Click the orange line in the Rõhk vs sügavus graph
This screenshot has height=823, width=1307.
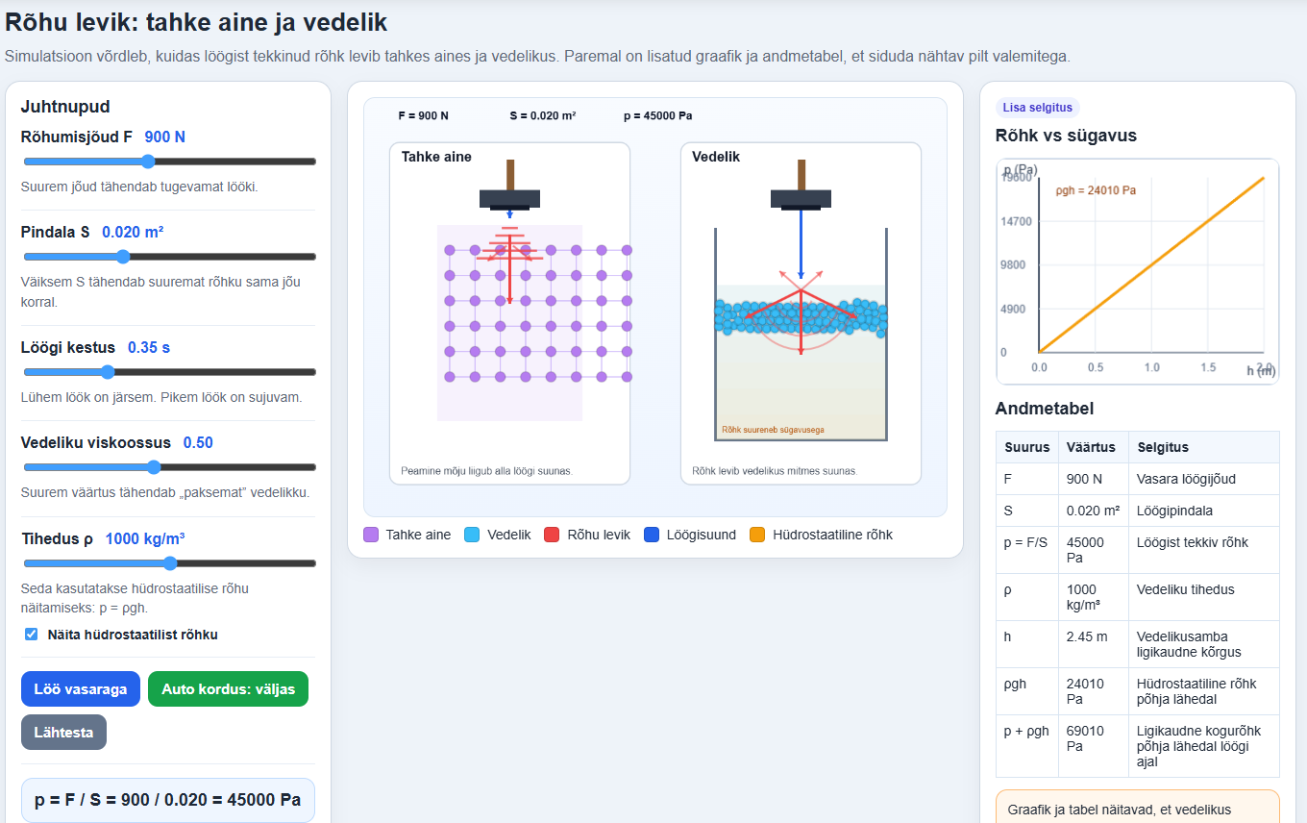[x=1151, y=264]
